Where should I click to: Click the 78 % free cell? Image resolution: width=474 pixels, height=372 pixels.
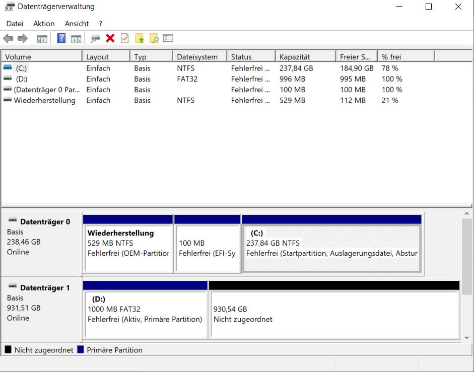click(390, 68)
